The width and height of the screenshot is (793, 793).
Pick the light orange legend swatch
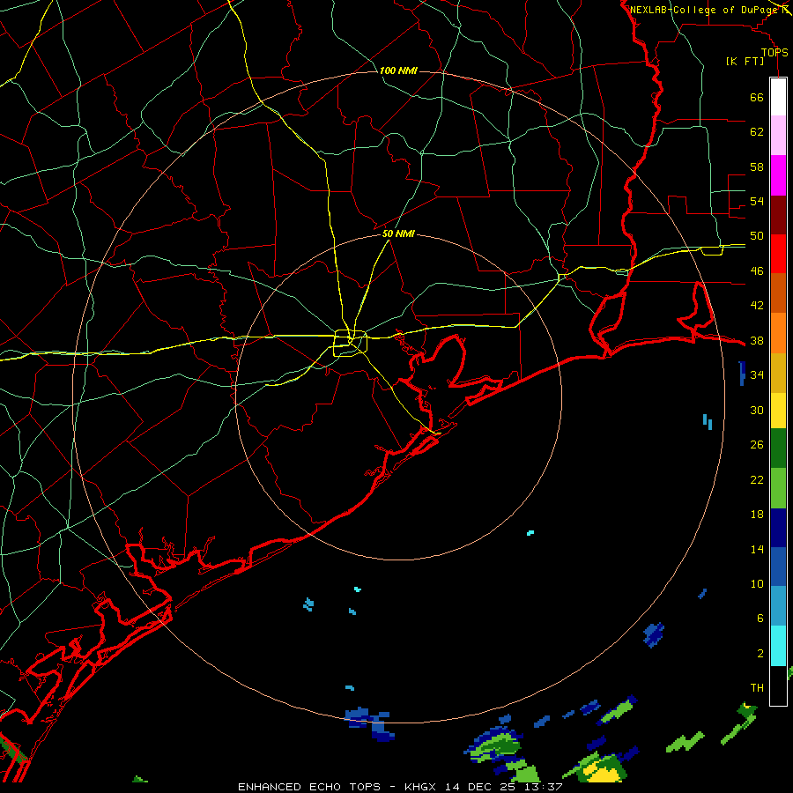778,333
